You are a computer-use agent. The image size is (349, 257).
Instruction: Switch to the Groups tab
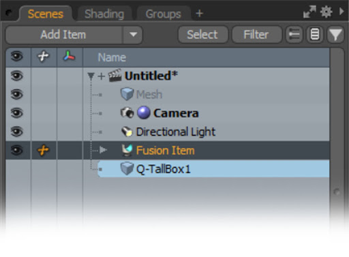[x=163, y=14]
